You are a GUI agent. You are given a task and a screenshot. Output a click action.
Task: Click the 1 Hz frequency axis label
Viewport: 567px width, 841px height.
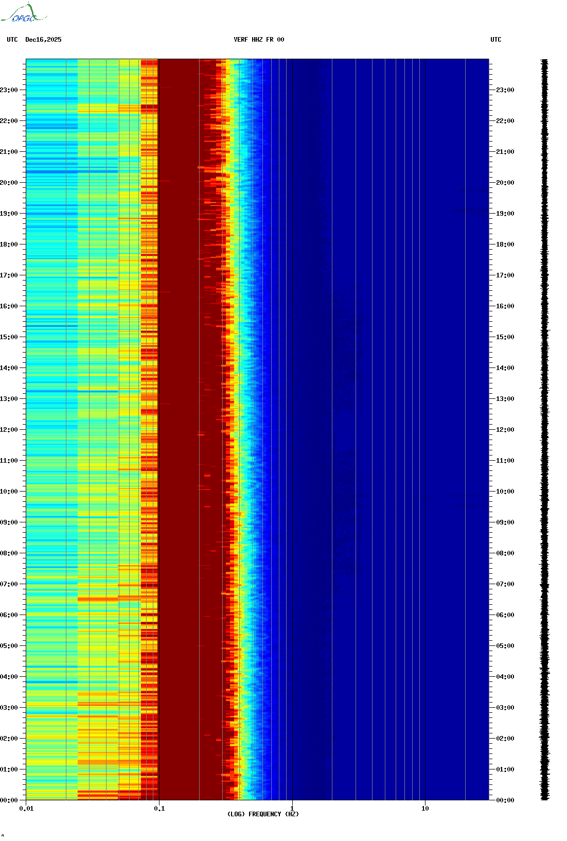[292, 809]
